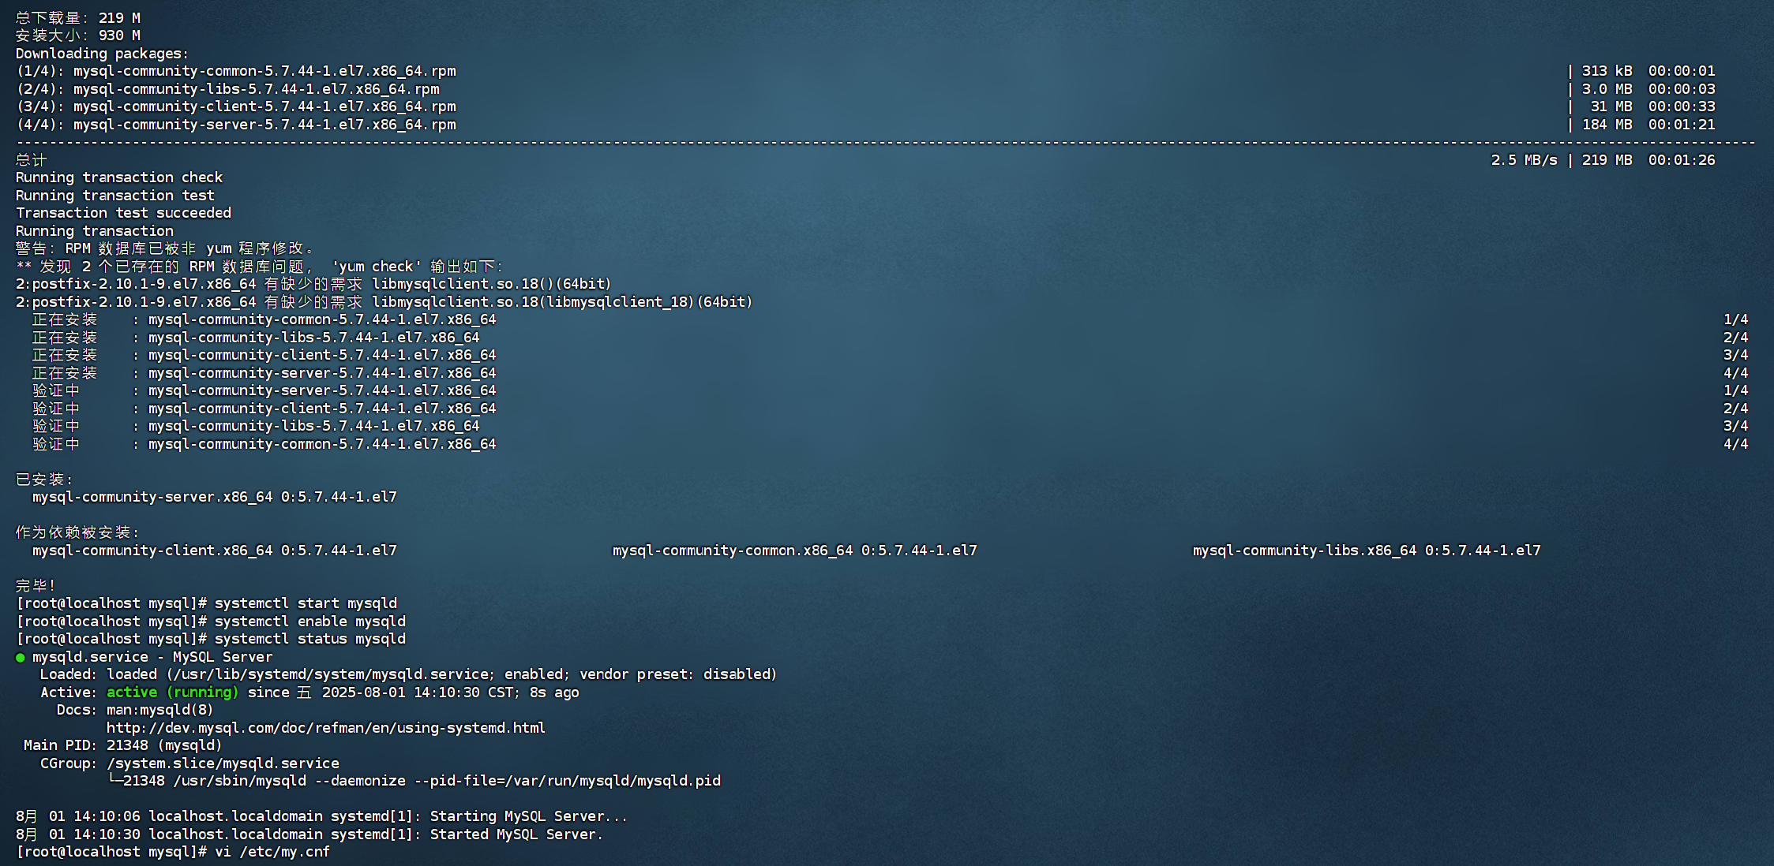This screenshot has width=1774, height=866.
Task: Click the '完毕!' completion message
Action: tap(36, 586)
